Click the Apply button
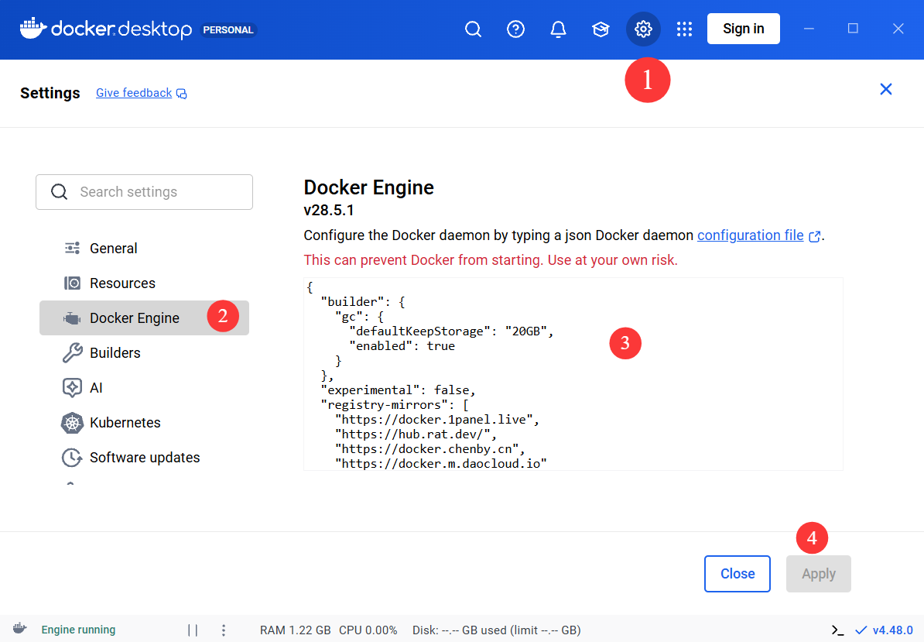This screenshot has width=924, height=642. pyautogui.click(x=819, y=574)
